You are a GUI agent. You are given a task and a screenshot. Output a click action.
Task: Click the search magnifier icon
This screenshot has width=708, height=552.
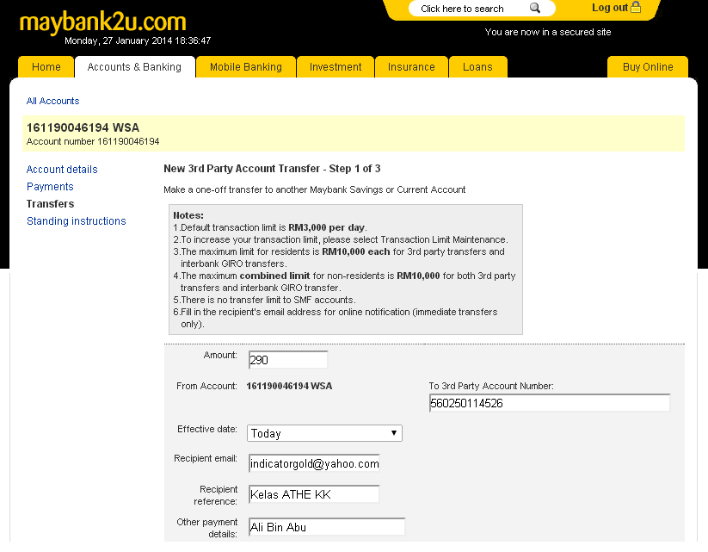click(534, 8)
